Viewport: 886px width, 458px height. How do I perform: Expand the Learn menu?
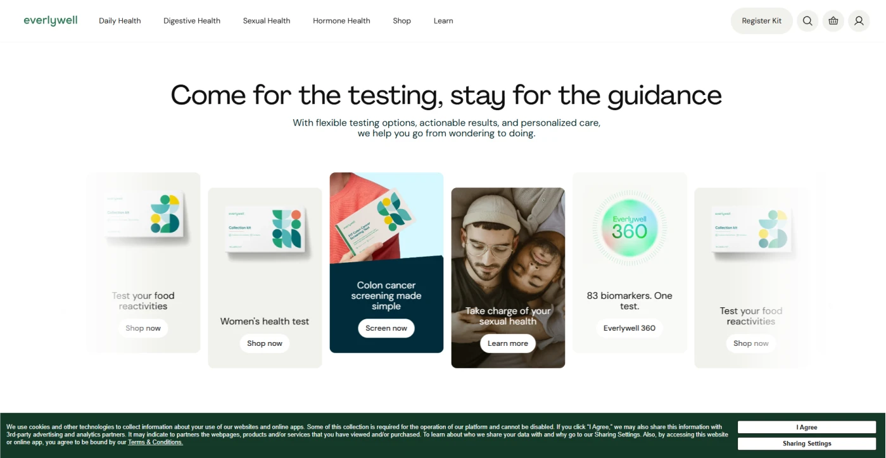443,21
